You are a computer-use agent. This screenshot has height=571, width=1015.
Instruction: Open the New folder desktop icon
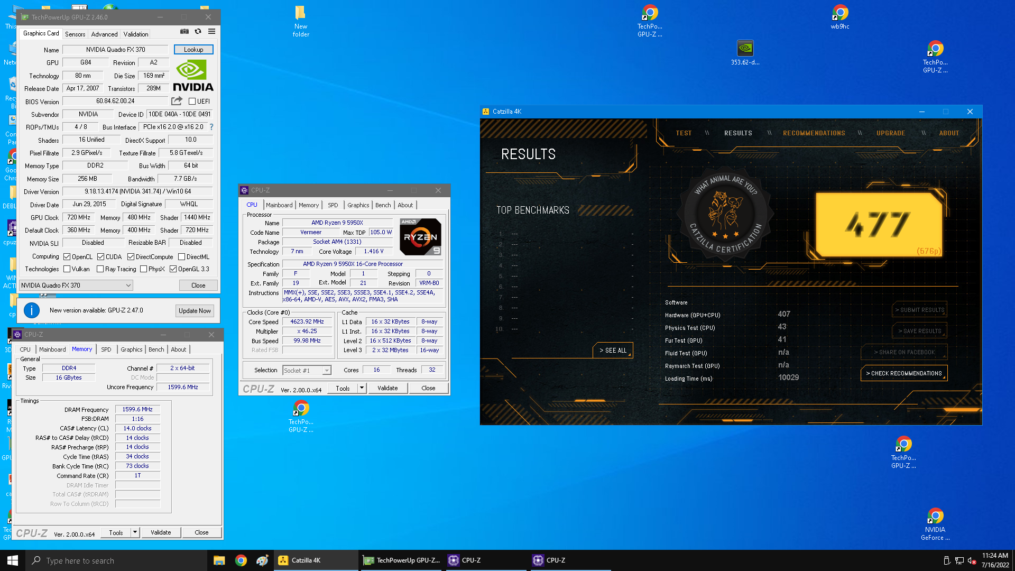click(x=301, y=21)
